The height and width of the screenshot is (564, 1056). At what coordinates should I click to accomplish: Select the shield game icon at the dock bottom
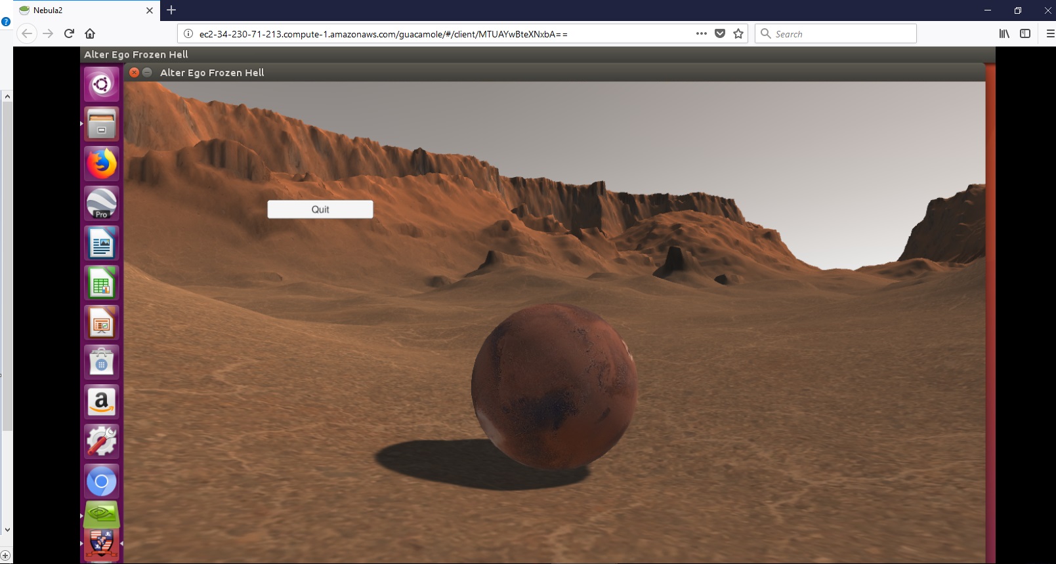coord(101,544)
